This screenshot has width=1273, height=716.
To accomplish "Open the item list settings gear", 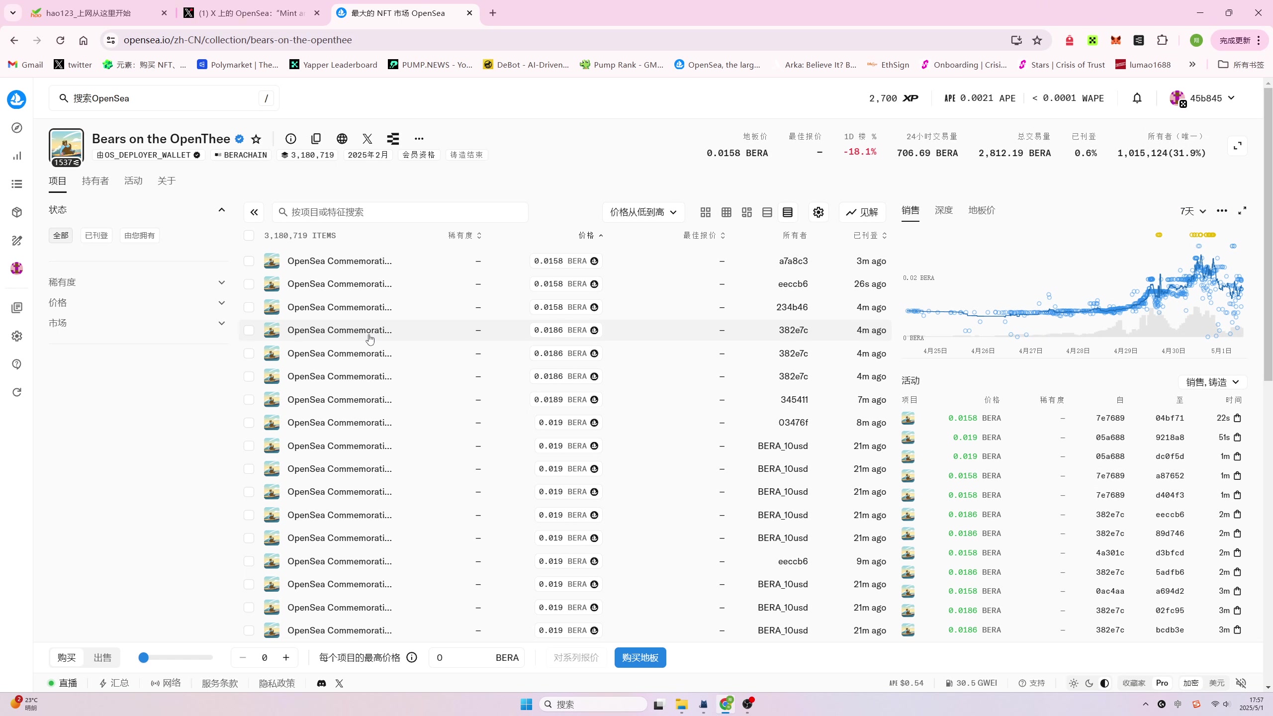I will point(818,212).
